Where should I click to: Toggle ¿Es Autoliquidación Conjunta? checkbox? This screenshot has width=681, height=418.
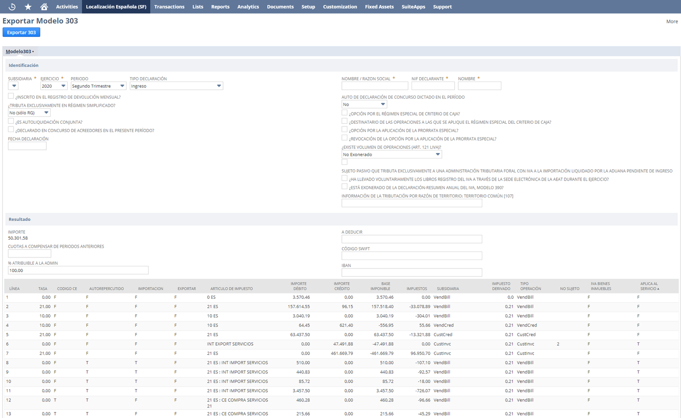pos(11,121)
